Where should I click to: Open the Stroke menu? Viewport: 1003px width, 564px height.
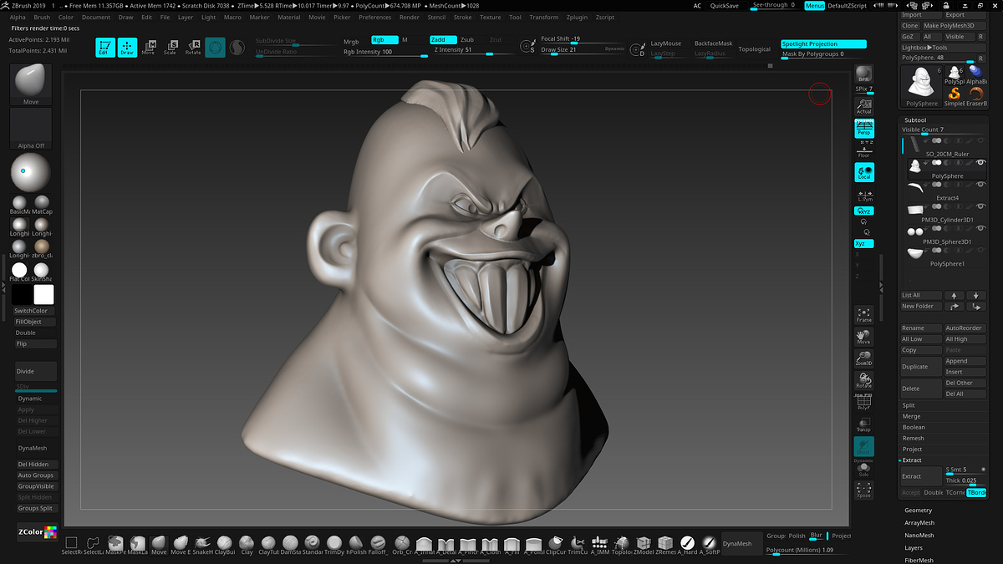click(462, 17)
